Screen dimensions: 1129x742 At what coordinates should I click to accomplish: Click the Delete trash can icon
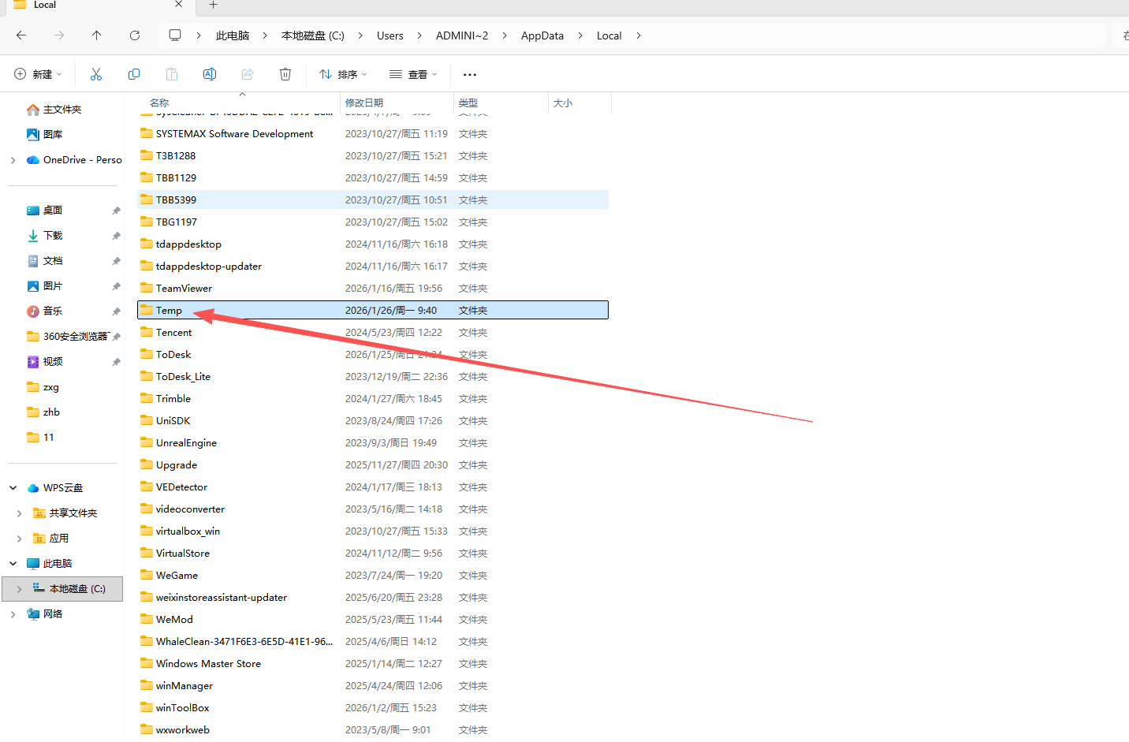pyautogui.click(x=285, y=74)
